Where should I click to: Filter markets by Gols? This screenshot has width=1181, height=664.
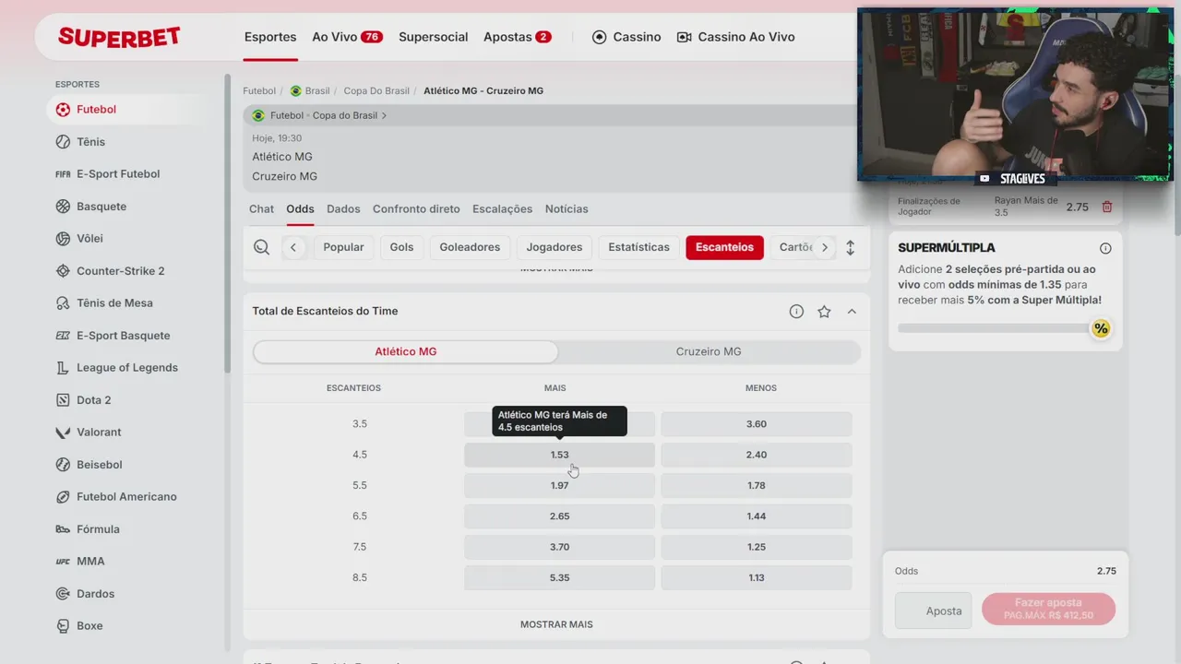[x=401, y=247]
